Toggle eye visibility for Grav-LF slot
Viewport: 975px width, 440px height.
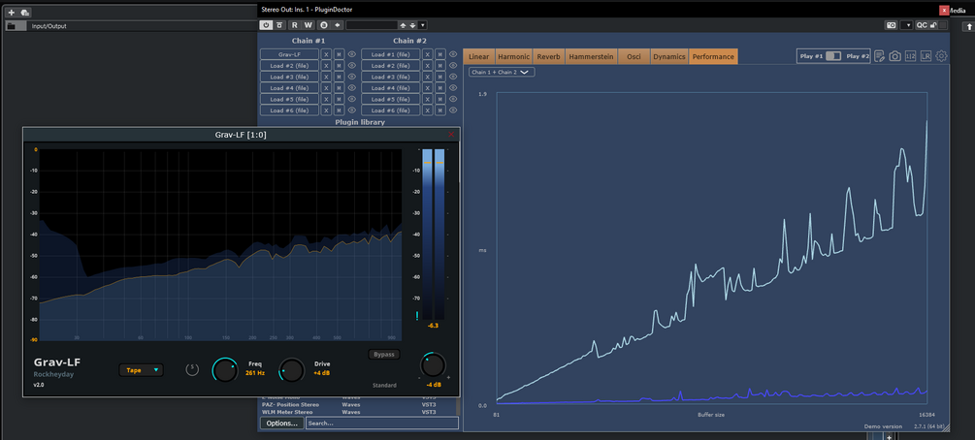(x=352, y=54)
